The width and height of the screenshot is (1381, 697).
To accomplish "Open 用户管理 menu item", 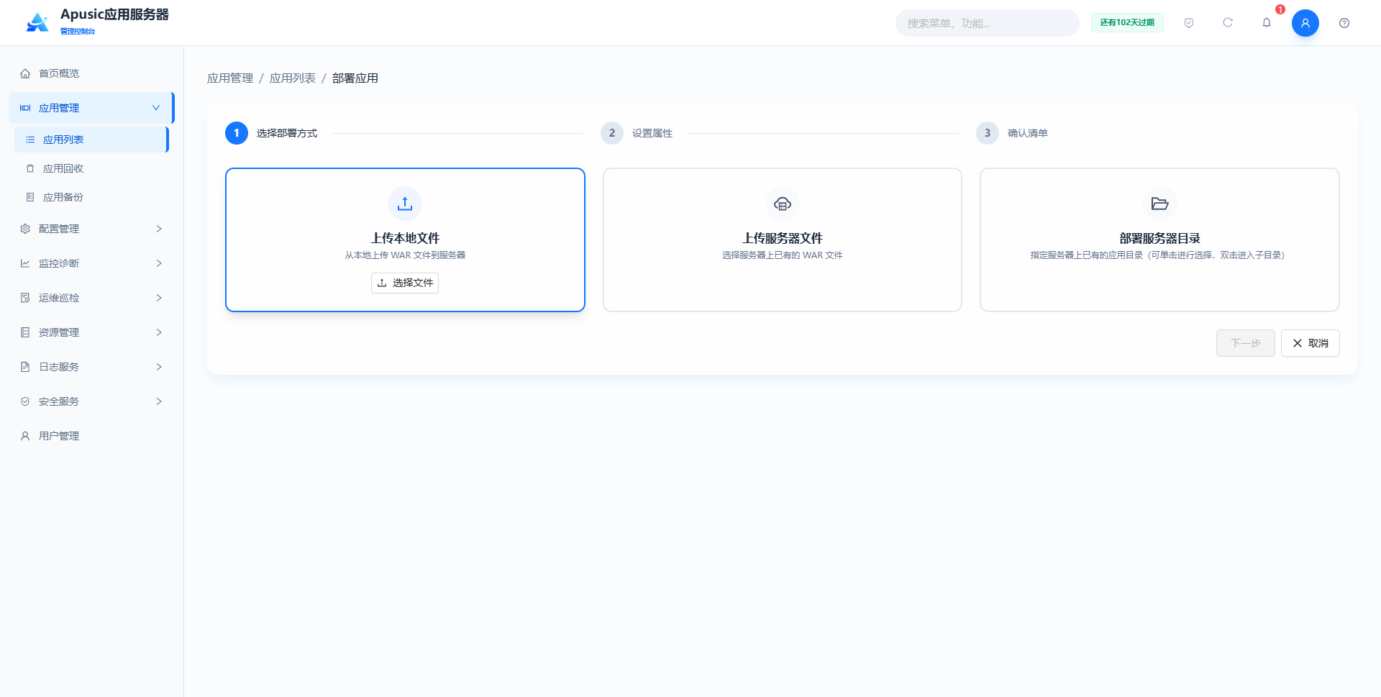I will 91,436.
